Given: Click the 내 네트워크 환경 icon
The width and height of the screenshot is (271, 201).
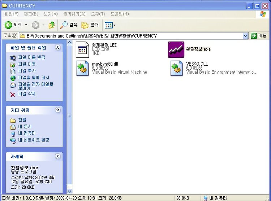Looking at the screenshot, I should tap(13, 141).
